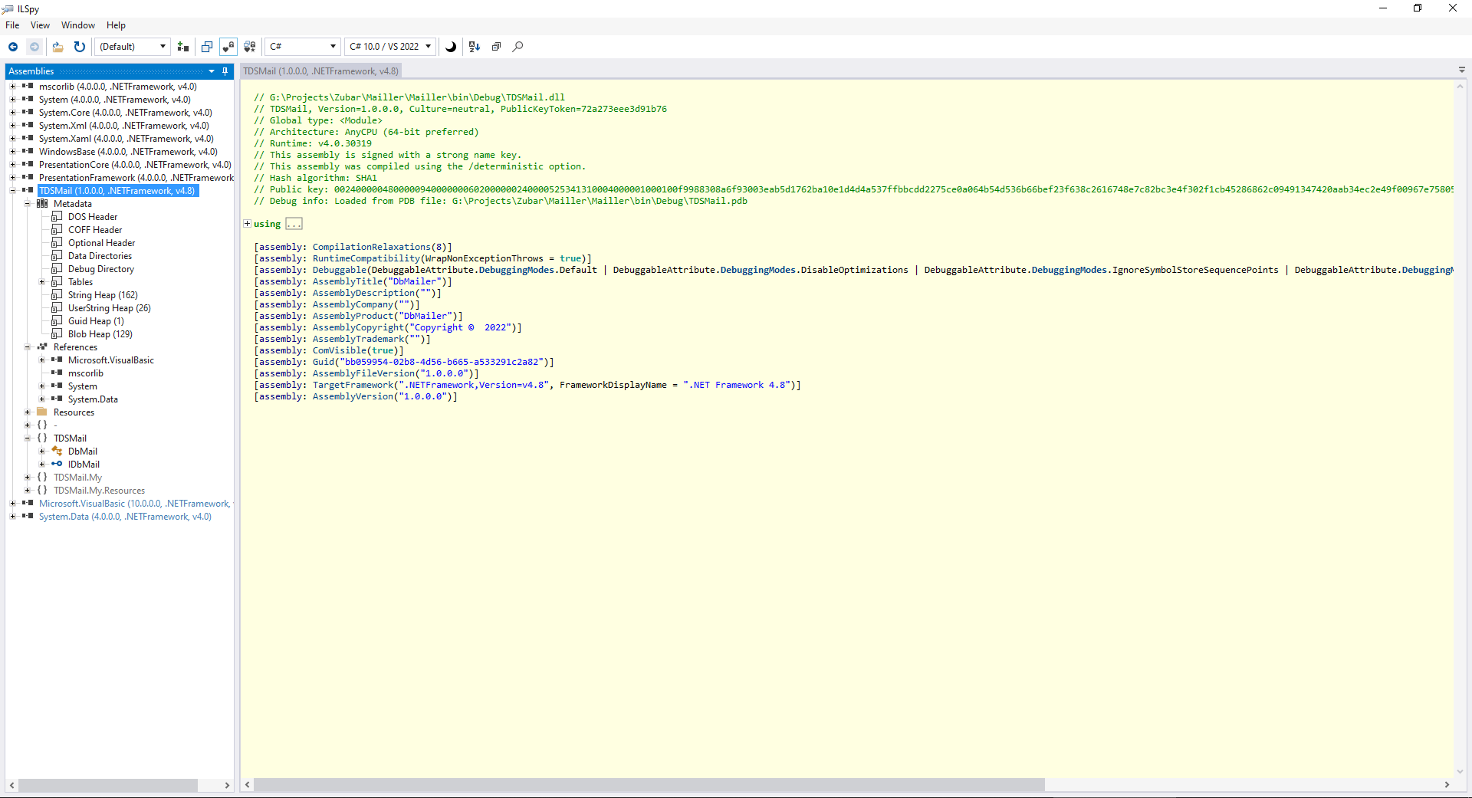Expand the System.Core assembly node
The height and width of the screenshot is (798, 1472).
click(x=13, y=113)
